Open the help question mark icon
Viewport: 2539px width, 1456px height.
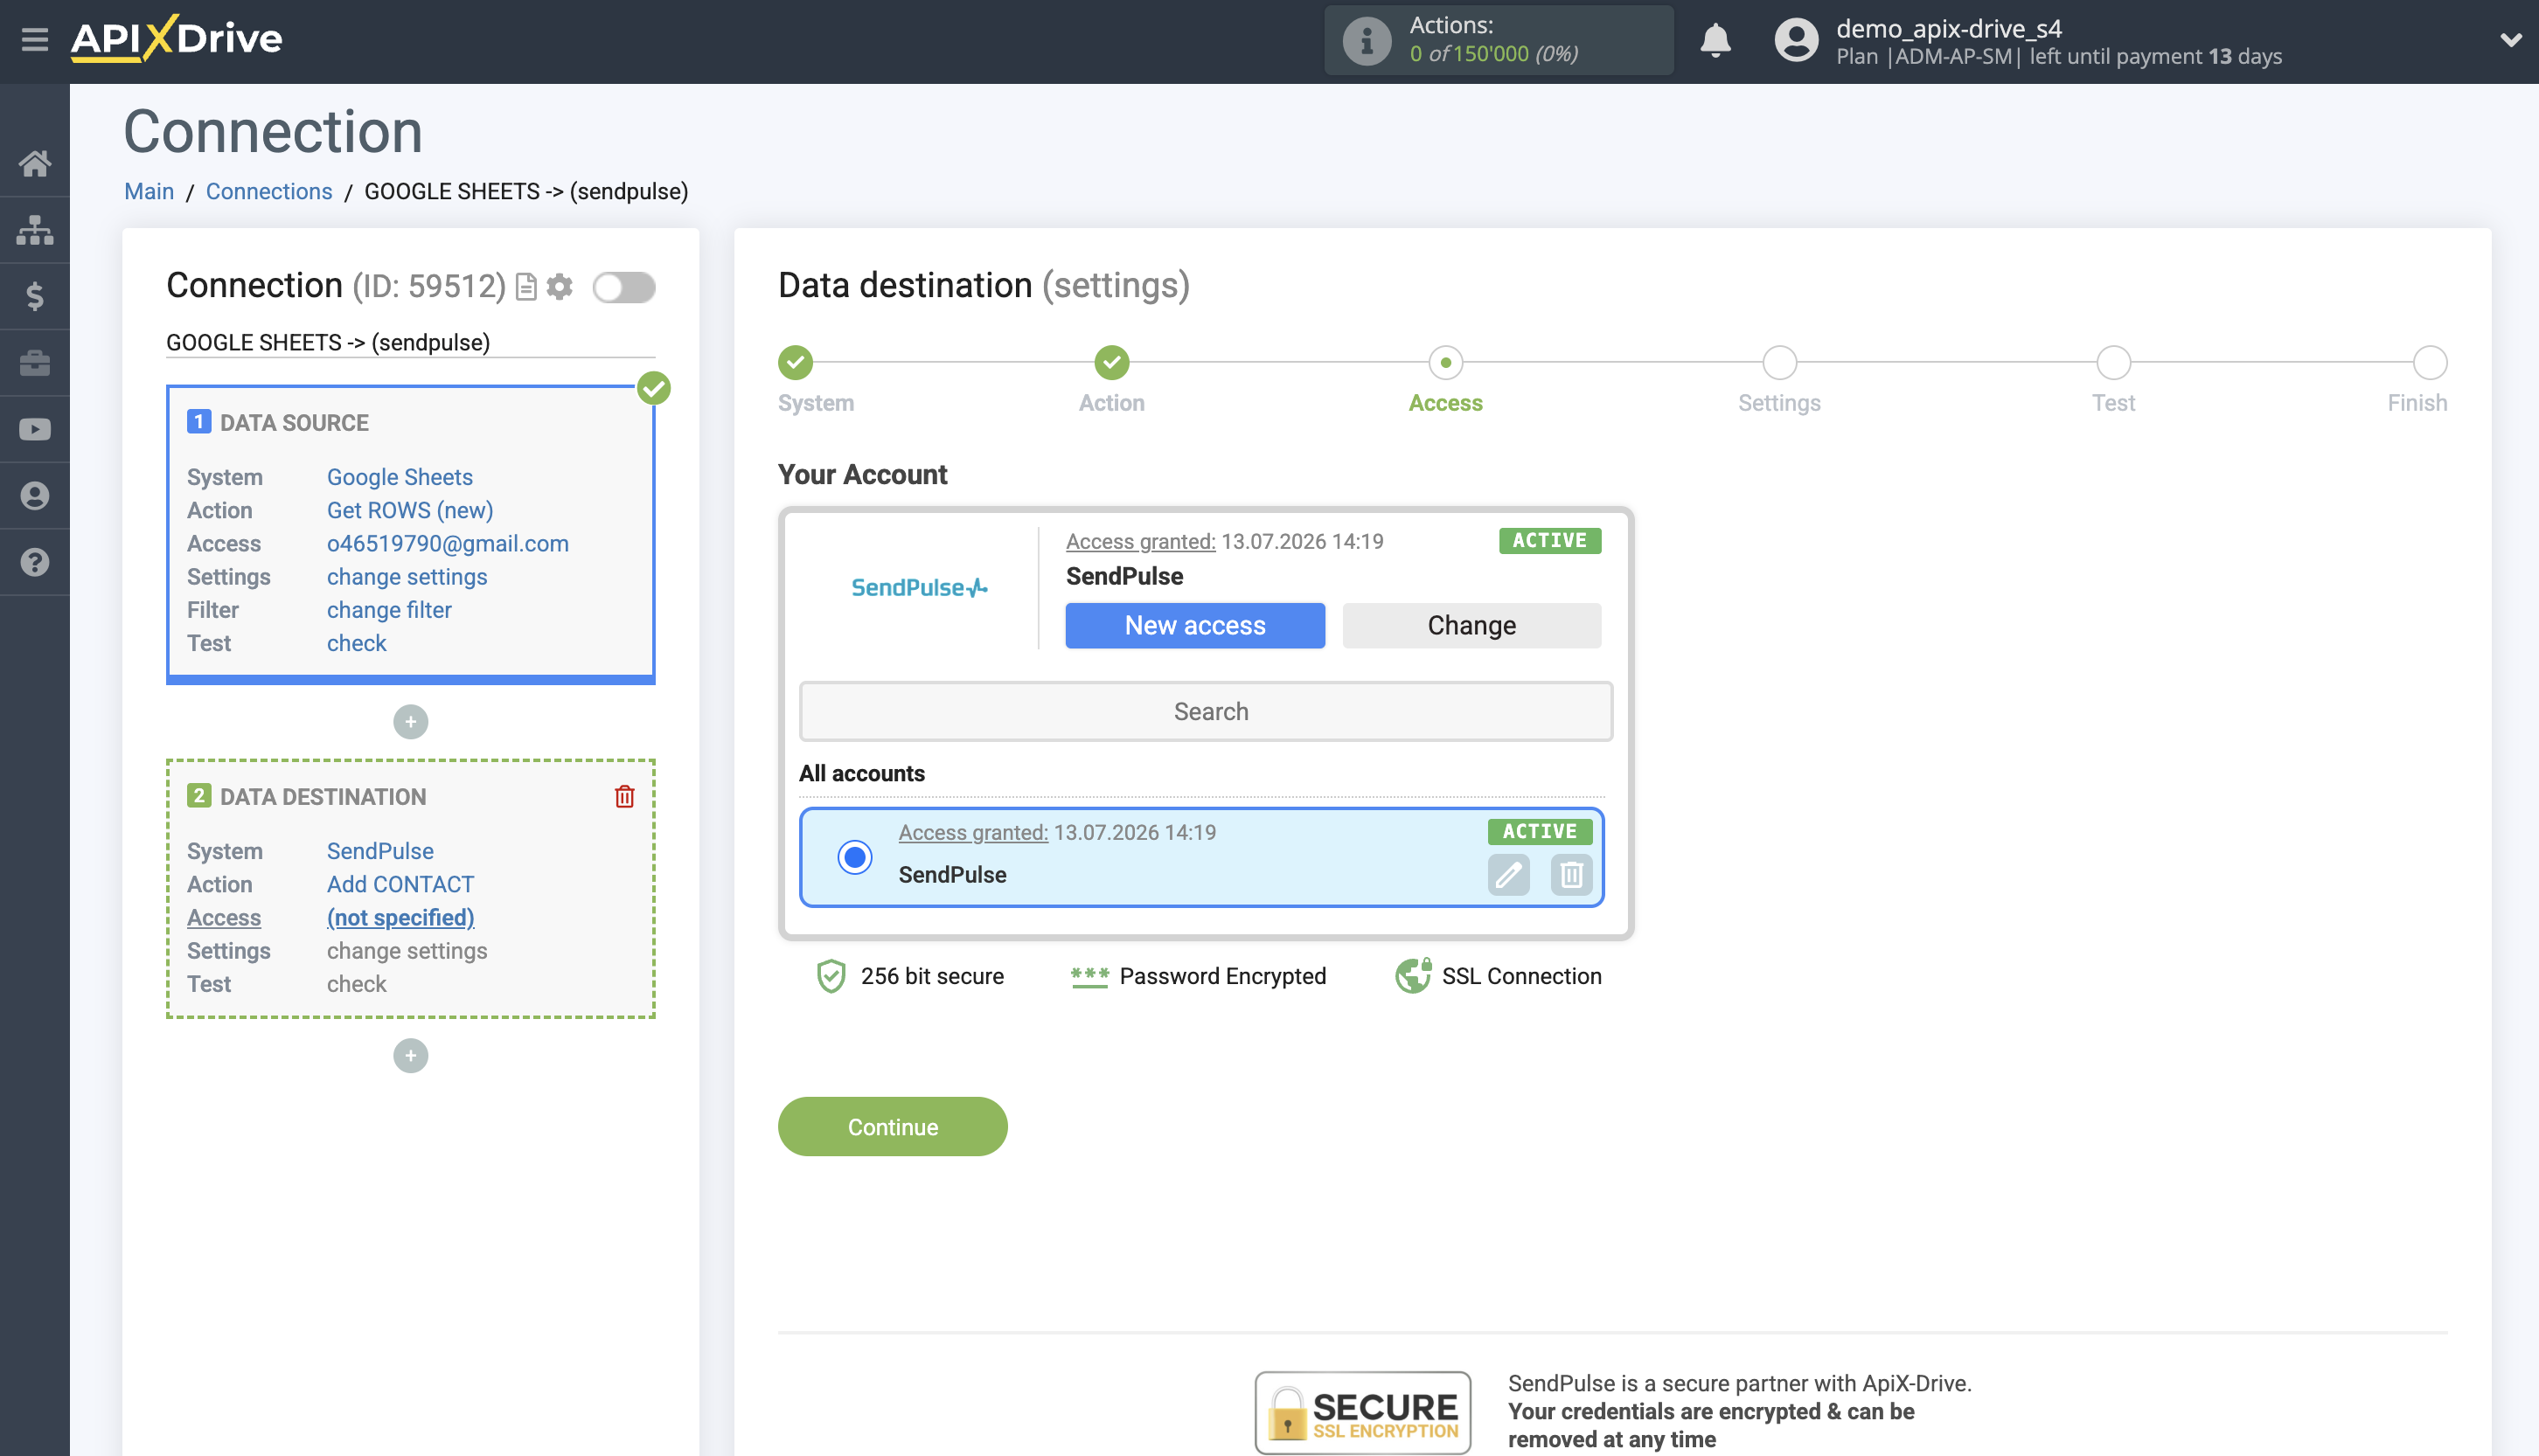click(x=35, y=562)
